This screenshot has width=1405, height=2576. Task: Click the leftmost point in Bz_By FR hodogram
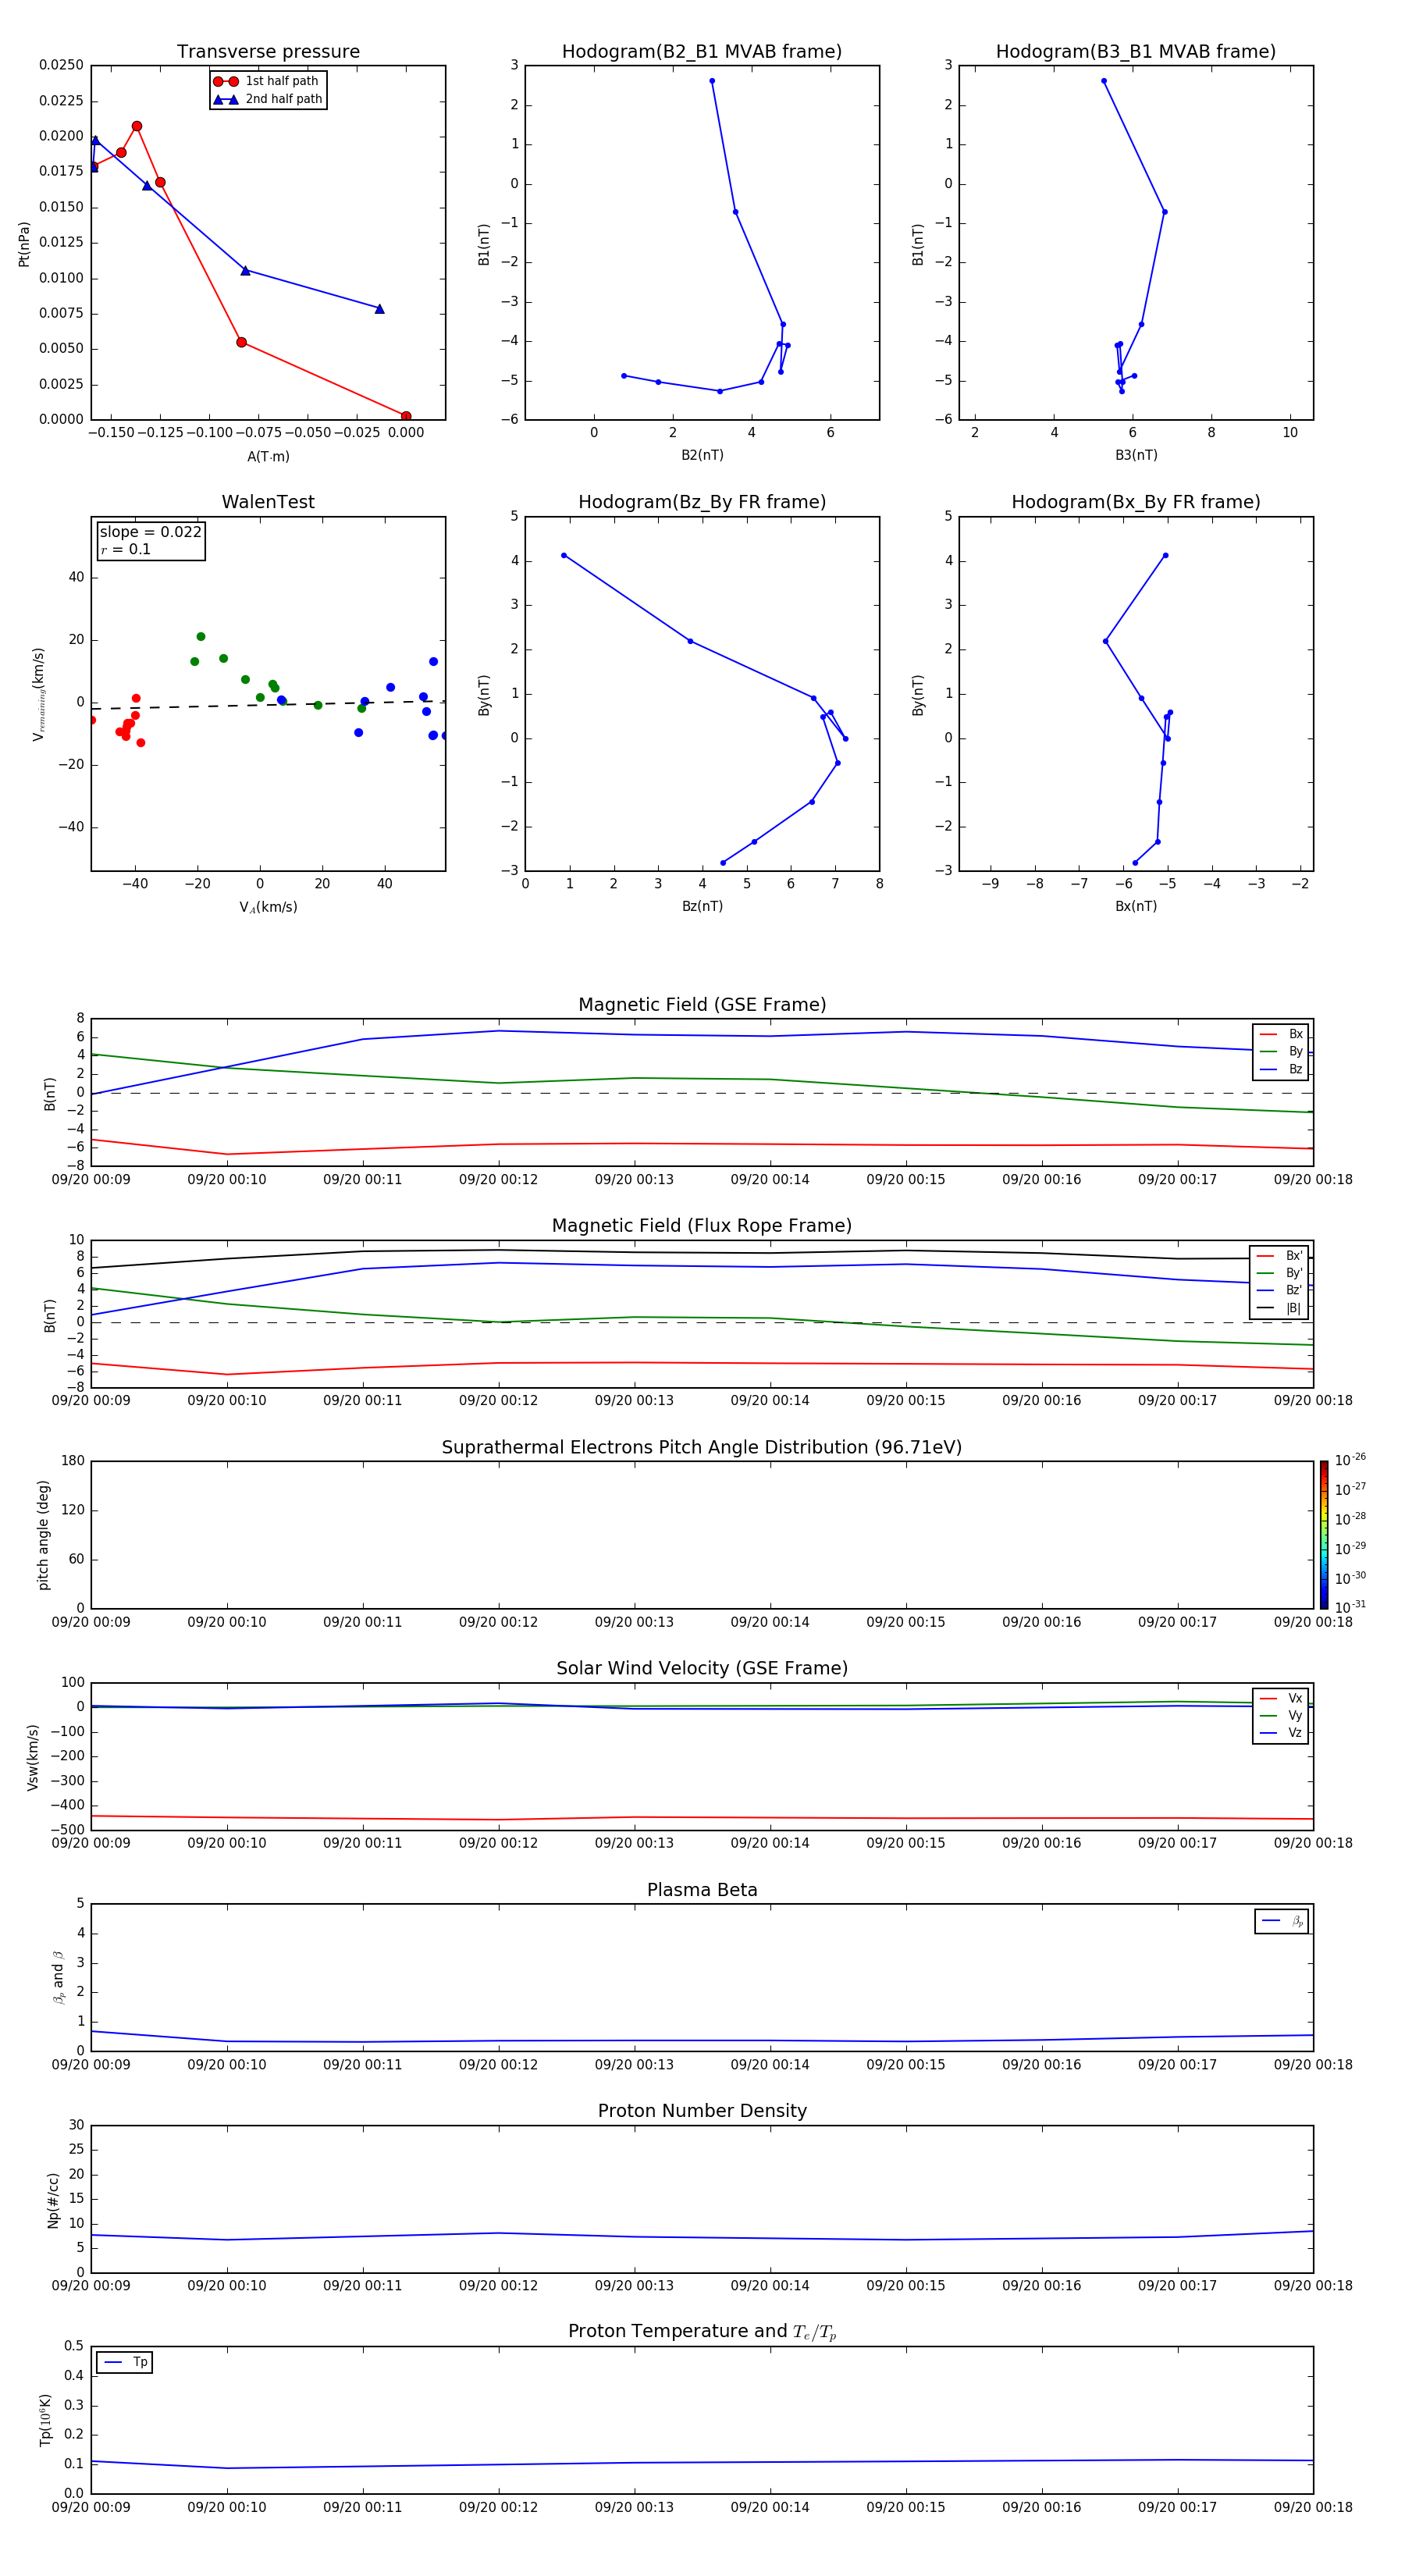coord(564,555)
